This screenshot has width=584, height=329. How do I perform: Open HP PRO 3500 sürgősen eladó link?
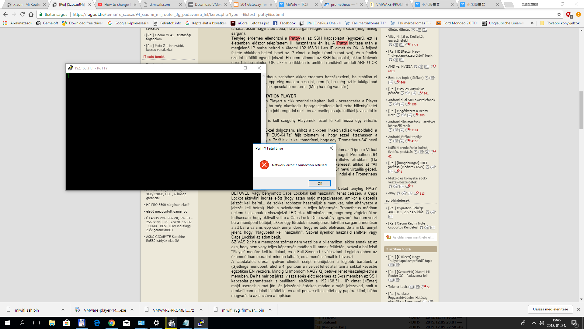point(168,205)
